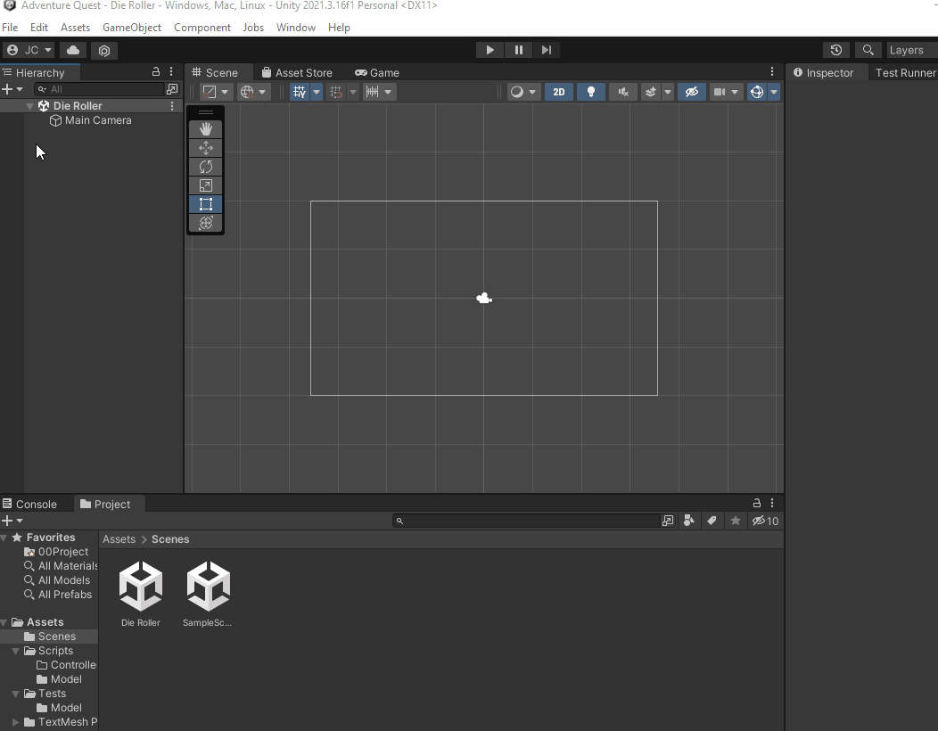938x731 pixels.
Task: Focus the Project search field
Action: 526,521
